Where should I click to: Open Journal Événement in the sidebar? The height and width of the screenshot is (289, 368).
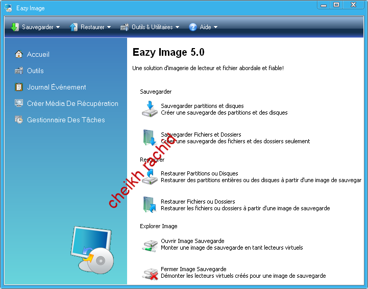[x=56, y=87]
